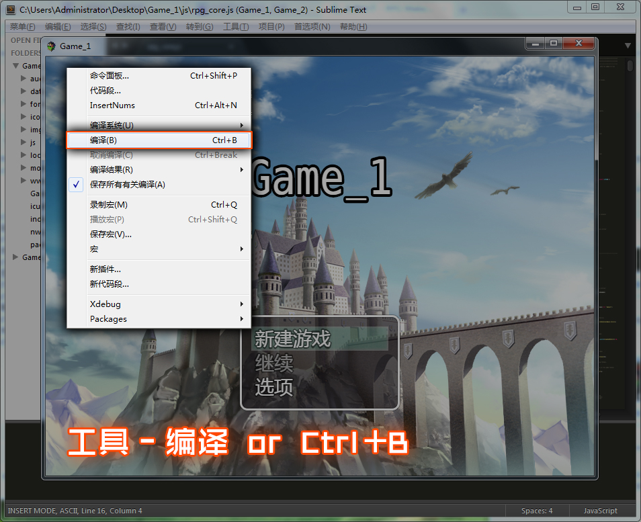
Task: Select 编译(B) from the tools menu
Action: click(159, 140)
